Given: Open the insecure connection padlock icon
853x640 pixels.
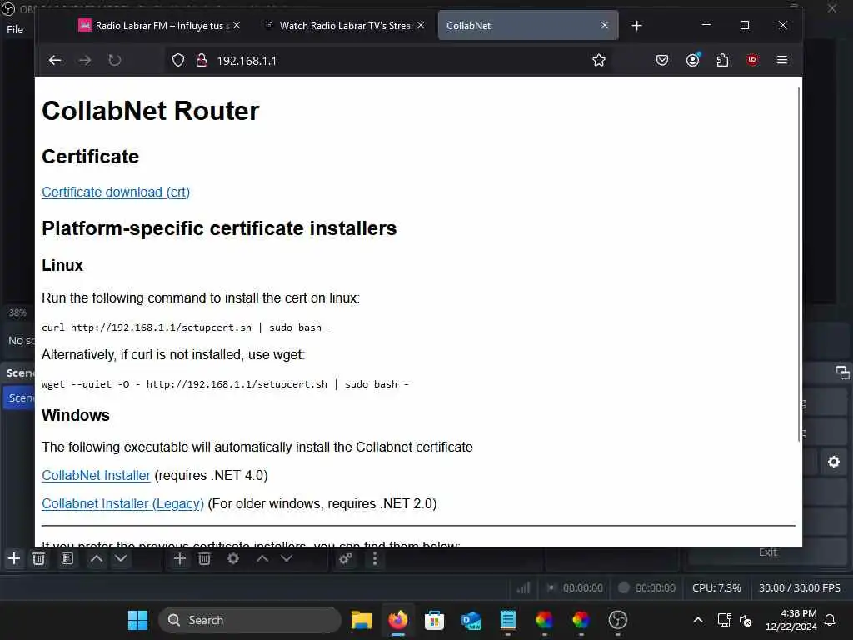Looking at the screenshot, I should (x=202, y=60).
